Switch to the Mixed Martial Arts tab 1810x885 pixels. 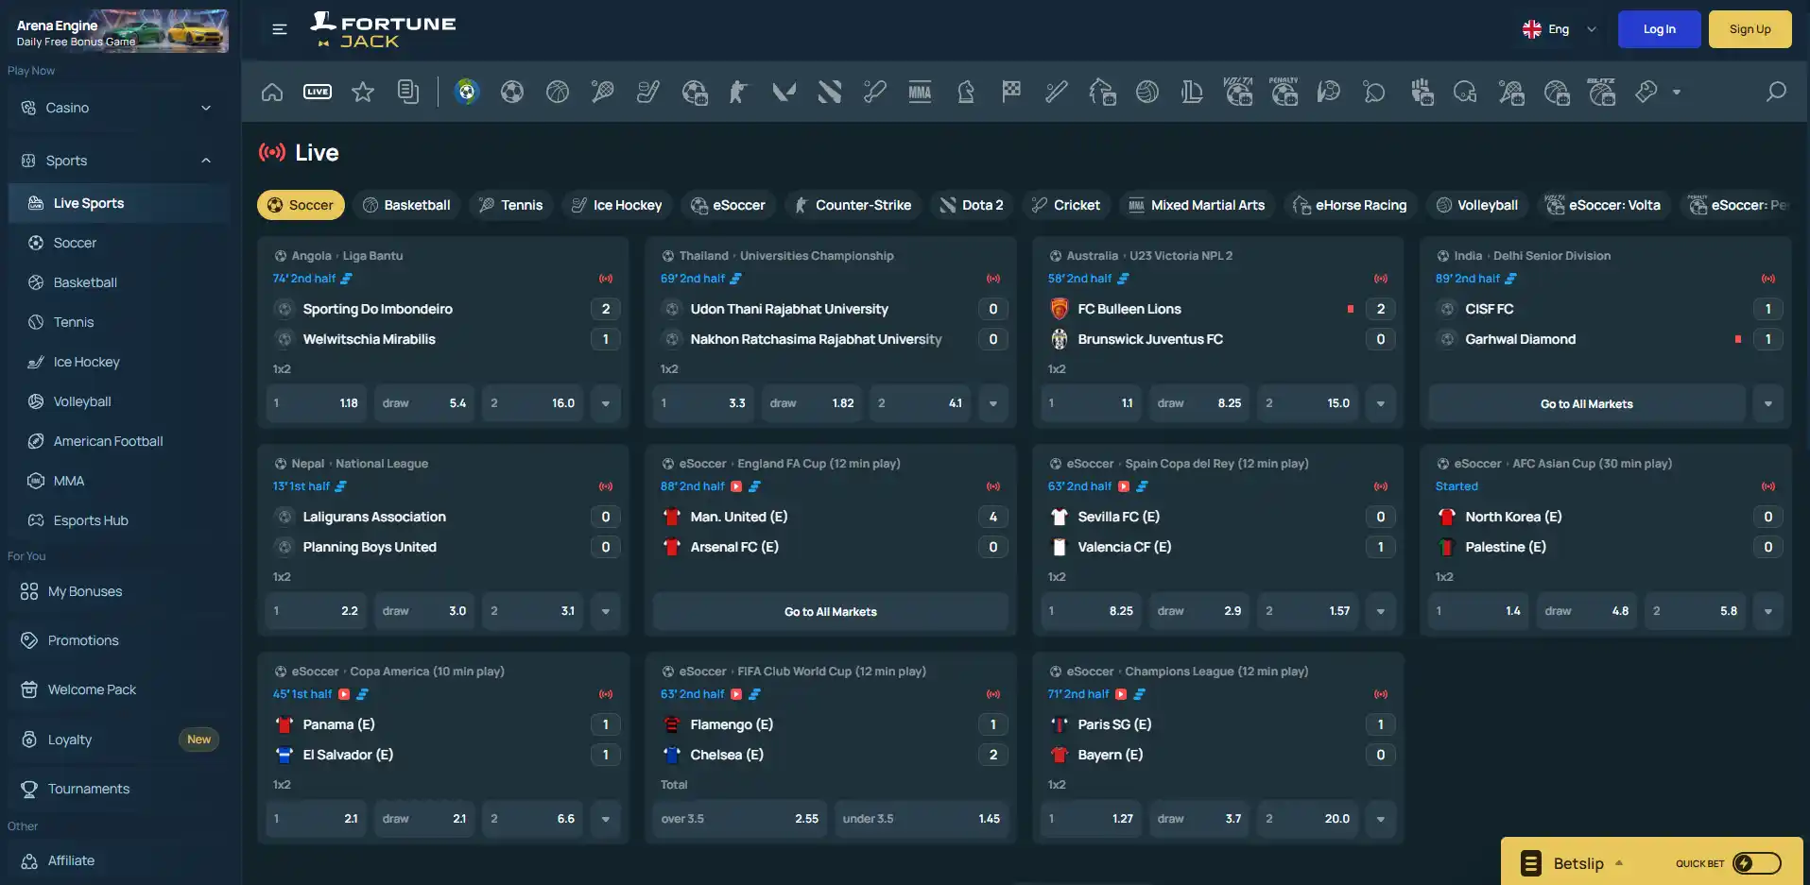(x=1197, y=205)
